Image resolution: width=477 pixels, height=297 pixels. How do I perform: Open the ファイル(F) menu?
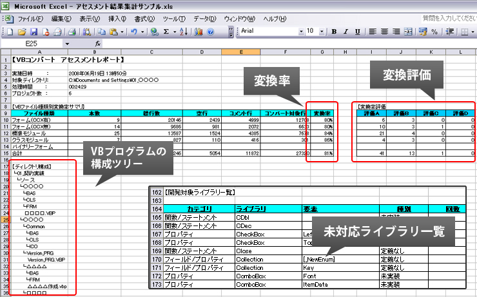pyautogui.click(x=31, y=19)
